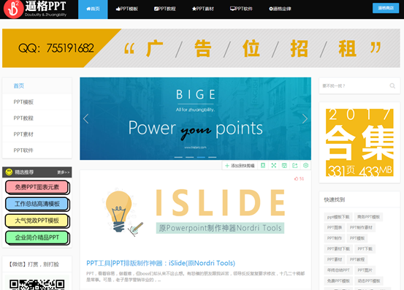Open the 2017 合集 promo image
Image resolution: width=404 pixels, height=290 pixels.
pos(359,142)
